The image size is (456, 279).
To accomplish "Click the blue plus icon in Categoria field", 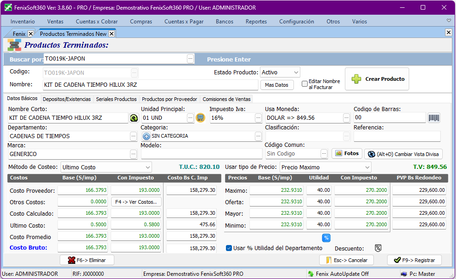I will click(146, 136).
